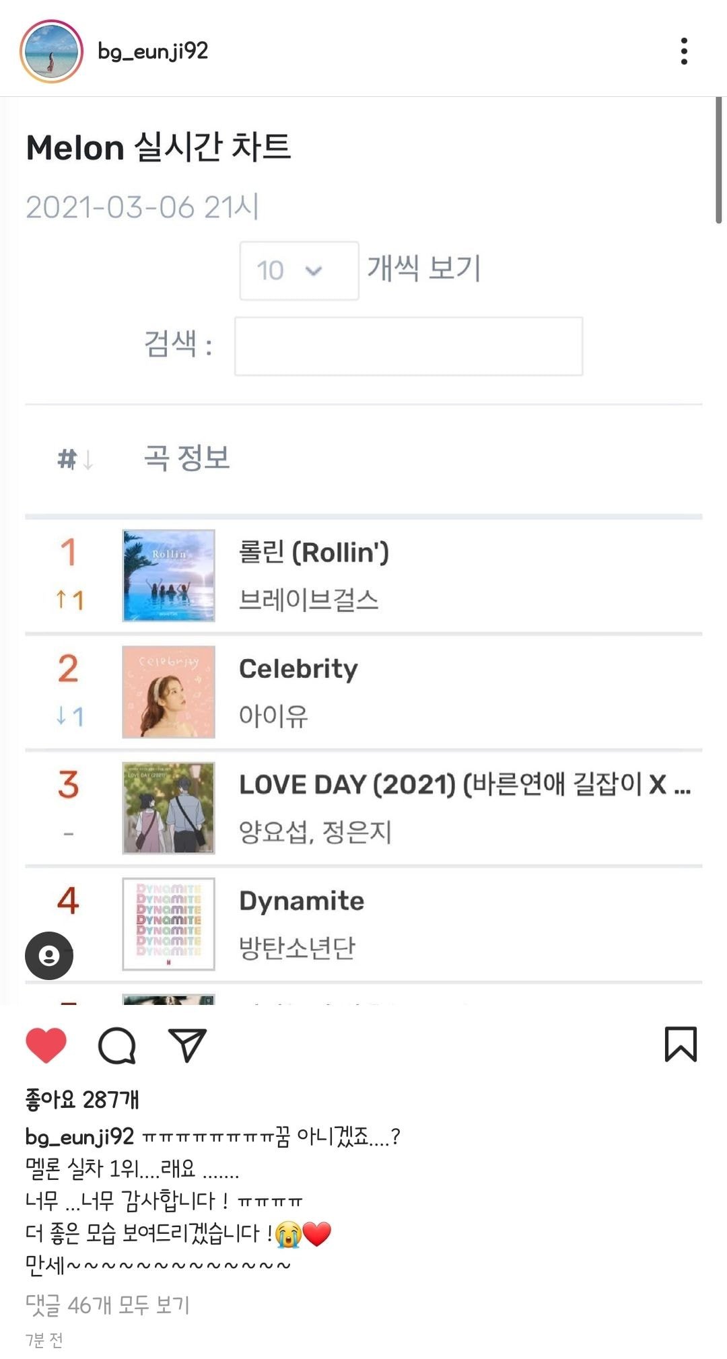Screen dimensions: 727x1359
Task: Expand the 10 rows-per-page dropdown
Action: point(298,271)
